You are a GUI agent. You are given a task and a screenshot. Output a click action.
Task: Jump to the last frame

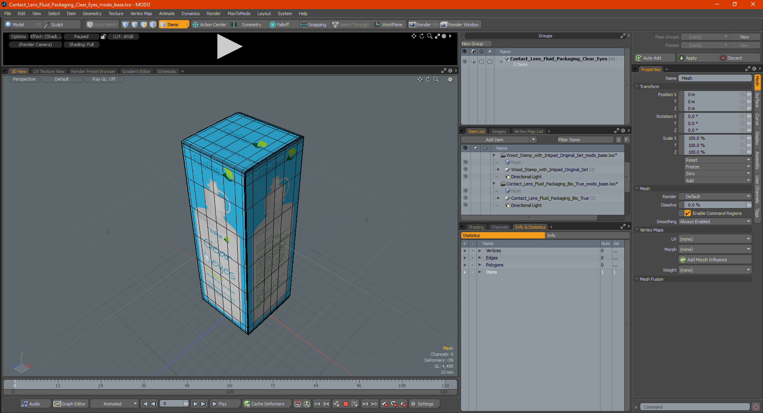coord(204,404)
